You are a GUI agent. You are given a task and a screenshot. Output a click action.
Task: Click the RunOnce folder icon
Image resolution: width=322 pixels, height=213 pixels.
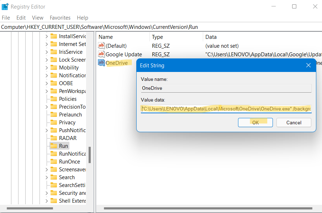click(54, 162)
